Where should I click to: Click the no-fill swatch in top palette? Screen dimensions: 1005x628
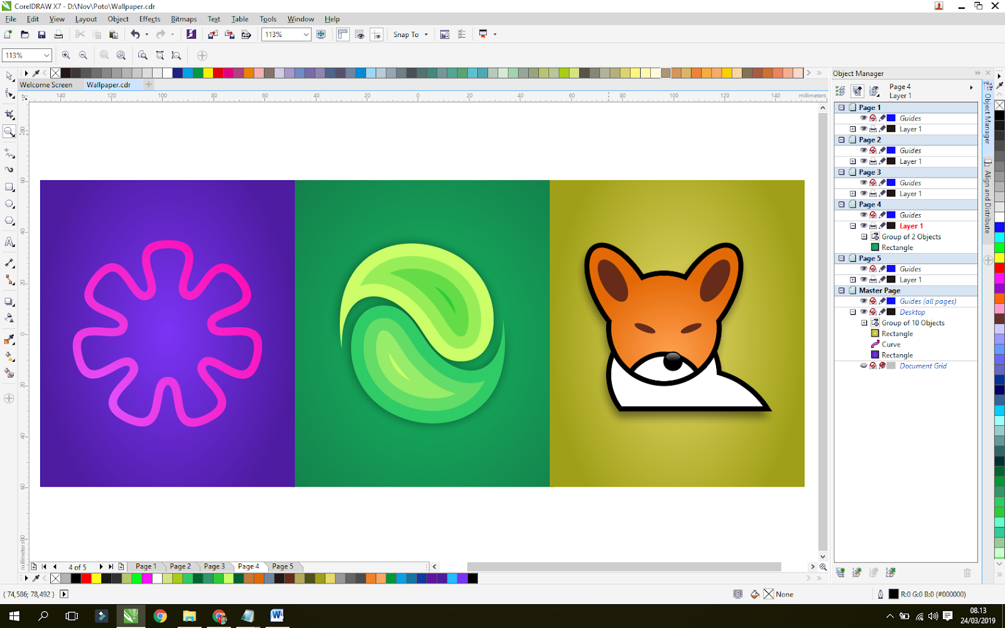pyautogui.click(x=55, y=73)
